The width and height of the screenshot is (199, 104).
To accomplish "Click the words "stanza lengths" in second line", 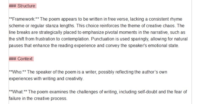I will tap(60, 26).
